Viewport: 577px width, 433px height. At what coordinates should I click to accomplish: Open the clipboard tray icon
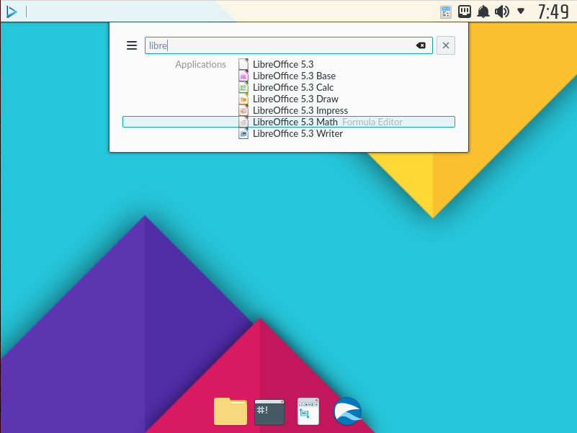(446, 12)
